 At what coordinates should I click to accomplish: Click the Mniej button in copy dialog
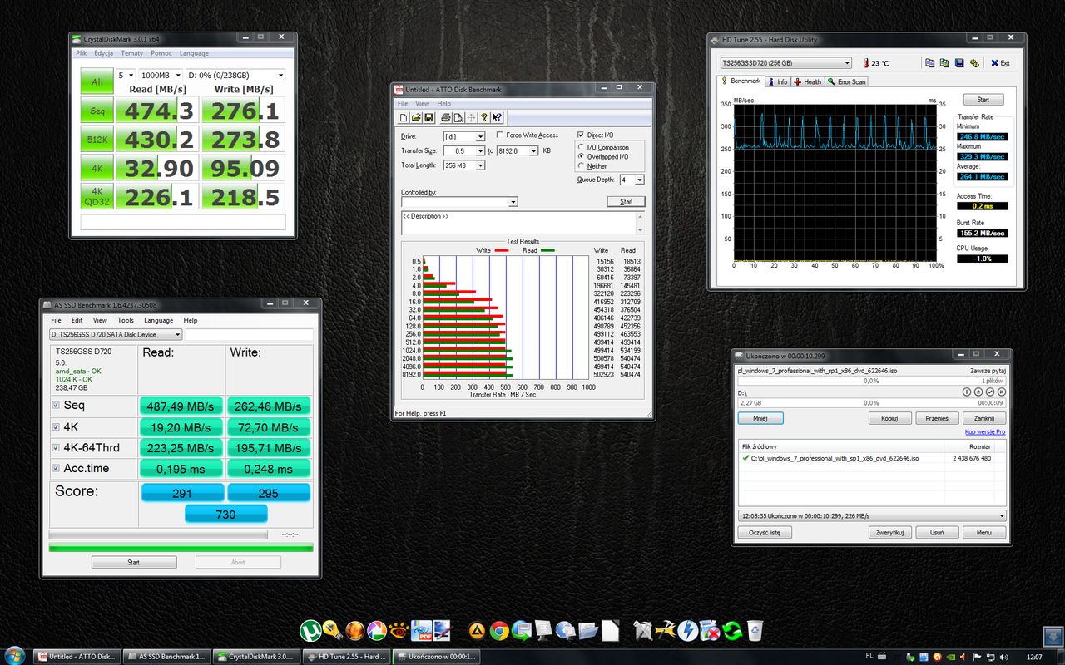point(760,418)
